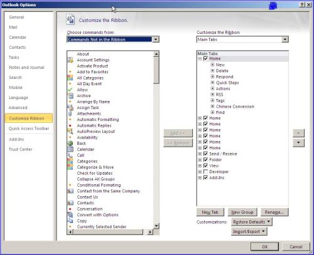The height and width of the screenshot is (255, 314).
Task: Click the Contact from the Same Company icon
Action: [70, 191]
